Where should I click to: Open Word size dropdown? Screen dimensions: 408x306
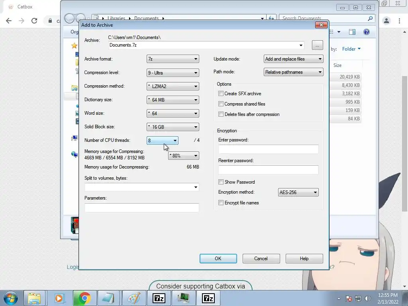point(173,113)
